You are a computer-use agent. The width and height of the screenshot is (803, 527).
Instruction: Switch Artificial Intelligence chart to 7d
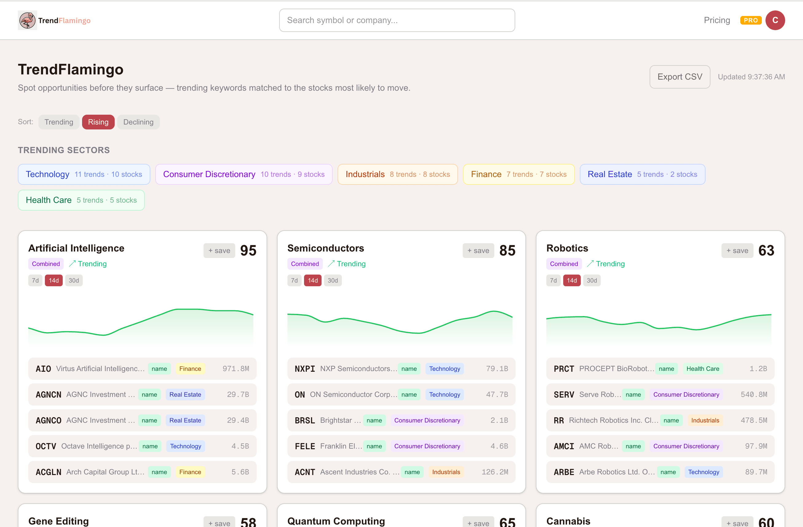coord(35,280)
